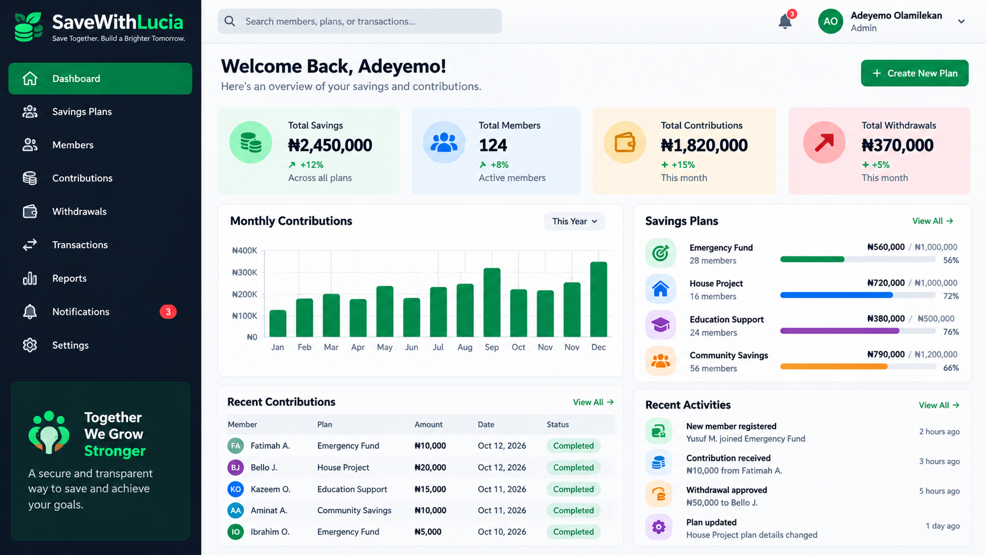Click the ₦2,450,000 total savings value
Image resolution: width=986 pixels, height=555 pixels.
330,145
